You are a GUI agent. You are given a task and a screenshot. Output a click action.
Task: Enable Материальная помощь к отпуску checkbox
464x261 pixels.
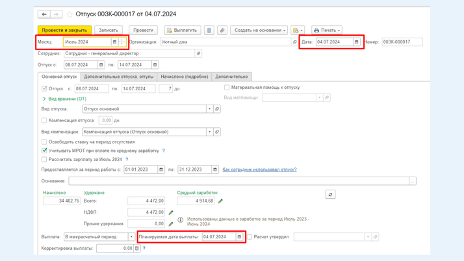(x=227, y=88)
